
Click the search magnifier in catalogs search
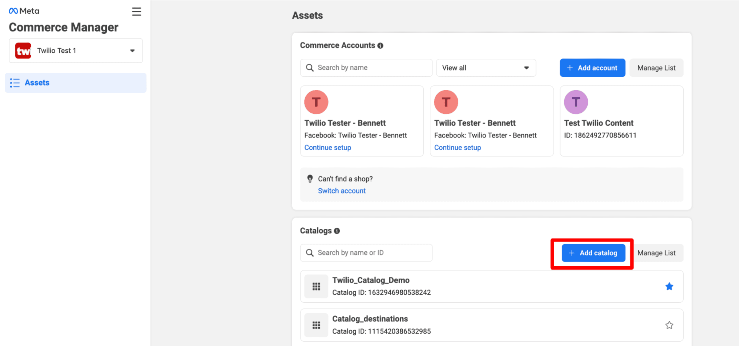pyautogui.click(x=310, y=253)
